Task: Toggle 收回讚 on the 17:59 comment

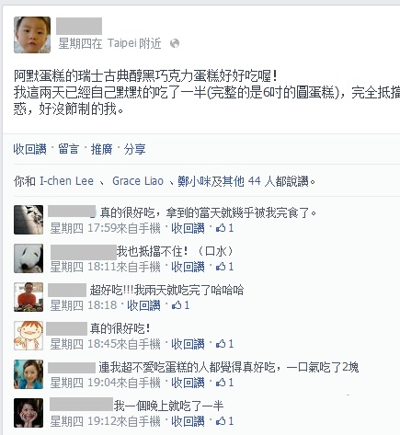Action: [x=188, y=228]
